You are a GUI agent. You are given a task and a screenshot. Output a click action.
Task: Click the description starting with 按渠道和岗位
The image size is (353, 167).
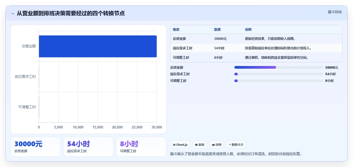tap(278, 48)
